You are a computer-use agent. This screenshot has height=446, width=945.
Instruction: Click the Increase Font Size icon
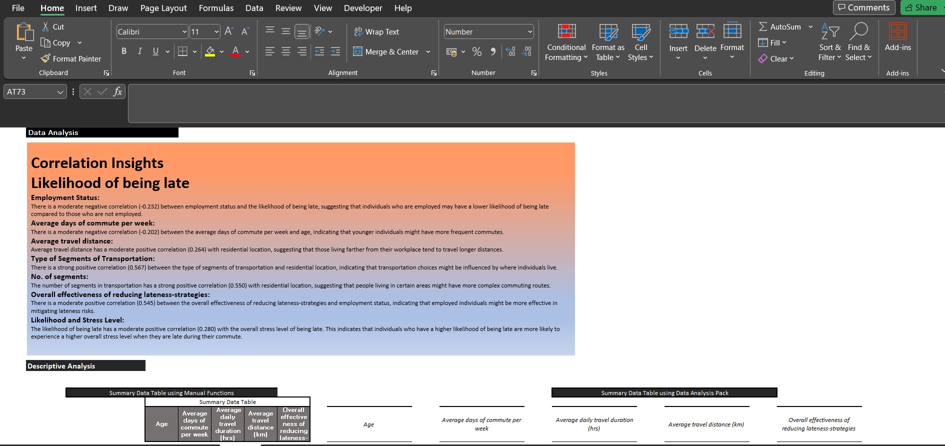pos(228,31)
